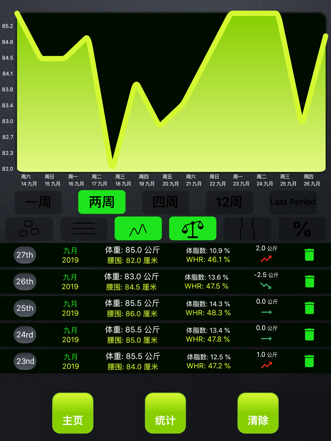The width and height of the screenshot is (331, 441).
Task: Tap the flat arrow in the 25th row
Action: [266, 312]
